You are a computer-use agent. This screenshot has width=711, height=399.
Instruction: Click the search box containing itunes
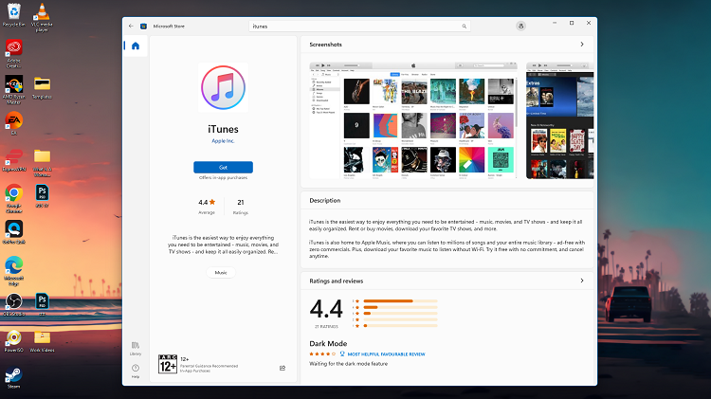coord(359,27)
